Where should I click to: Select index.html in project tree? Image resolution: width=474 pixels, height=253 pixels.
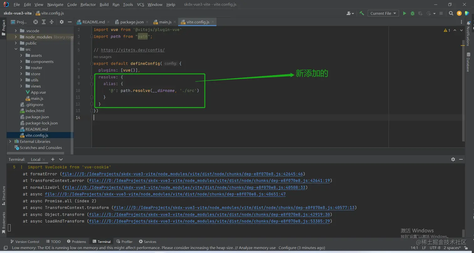[35, 111]
